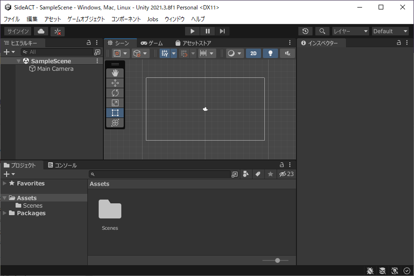Open the Default layout dropdown

390,31
